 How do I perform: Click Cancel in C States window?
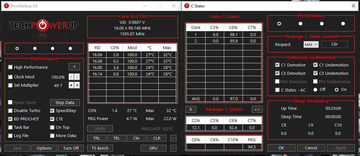point(311,148)
